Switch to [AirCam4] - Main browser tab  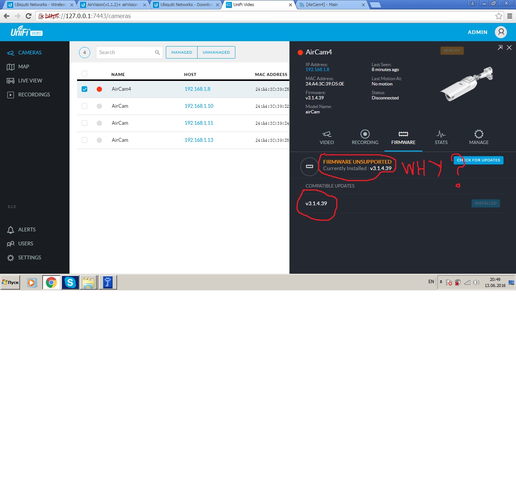pos(332,5)
